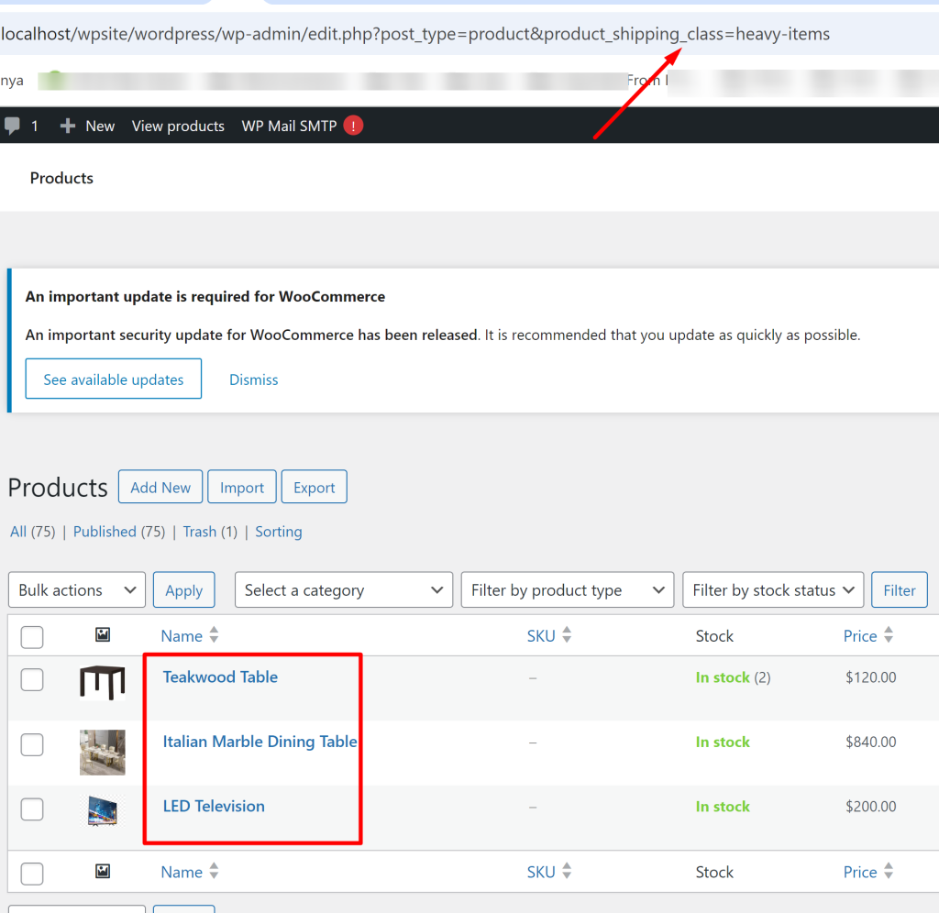The height and width of the screenshot is (913, 939).
Task: Click the Import button
Action: point(242,487)
